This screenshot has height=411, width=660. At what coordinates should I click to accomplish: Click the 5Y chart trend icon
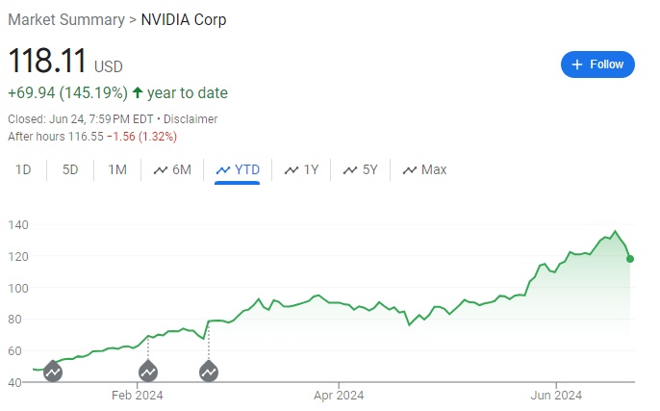(x=349, y=170)
